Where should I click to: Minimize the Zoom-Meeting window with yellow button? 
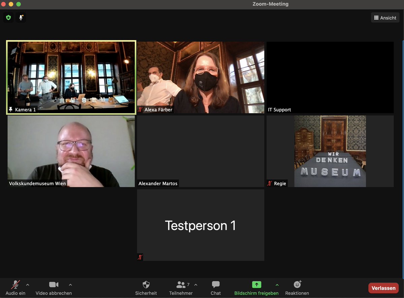point(11,4)
